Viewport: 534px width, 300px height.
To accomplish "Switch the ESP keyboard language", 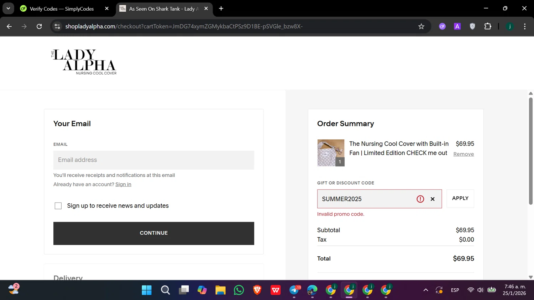I will [455, 290].
